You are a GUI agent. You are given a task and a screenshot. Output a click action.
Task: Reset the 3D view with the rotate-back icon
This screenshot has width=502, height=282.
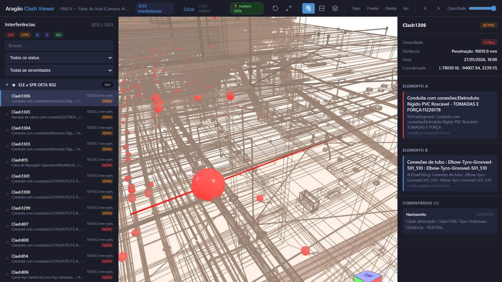(275, 8)
